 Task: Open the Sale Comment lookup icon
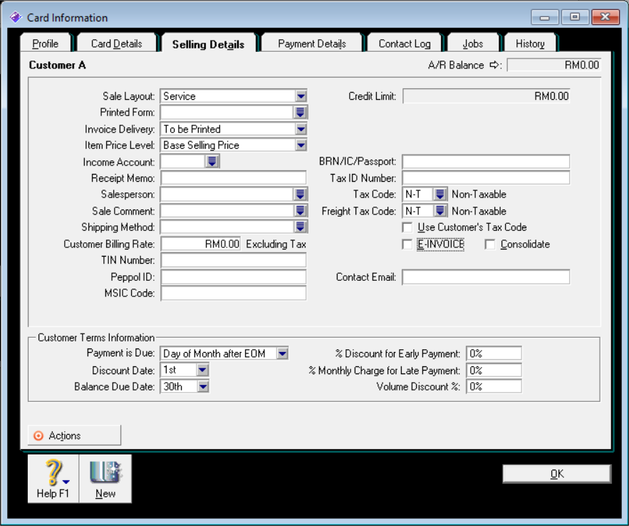[300, 211]
